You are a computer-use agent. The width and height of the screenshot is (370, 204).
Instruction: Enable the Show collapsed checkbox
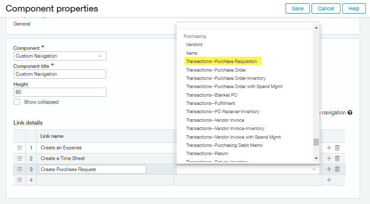pos(17,102)
